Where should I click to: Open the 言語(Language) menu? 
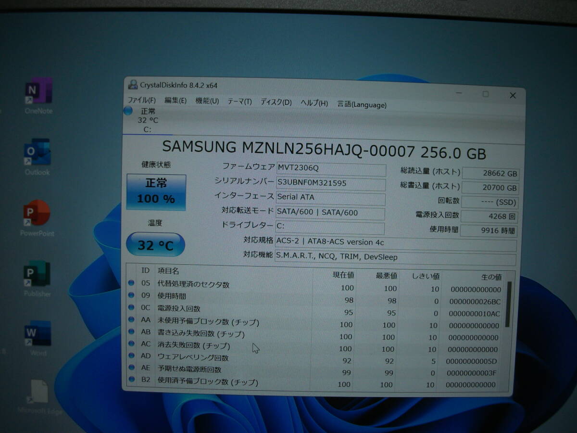pos(362,104)
